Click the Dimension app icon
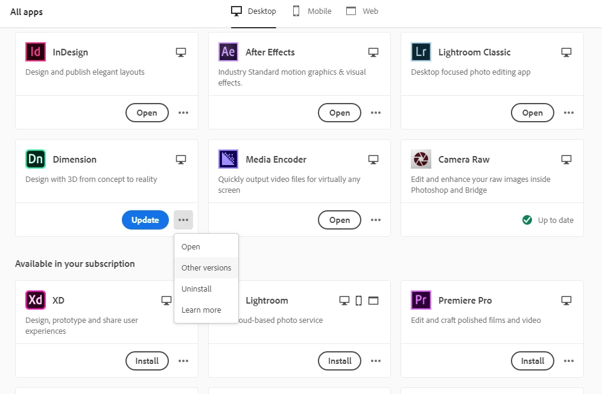This screenshot has height=394, width=602. click(36, 159)
